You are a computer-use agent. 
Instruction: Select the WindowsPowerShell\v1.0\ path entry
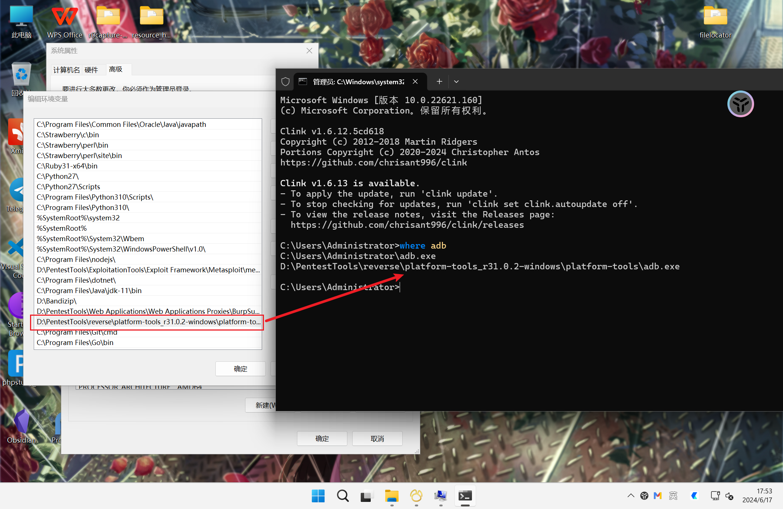[148, 249]
